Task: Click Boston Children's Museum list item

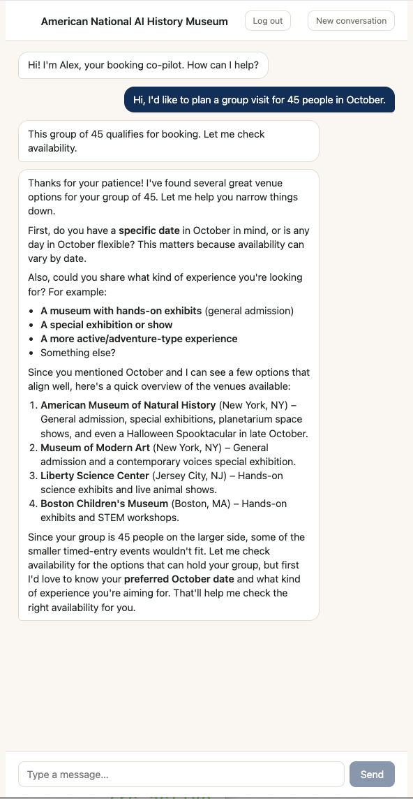Action: pyautogui.click(x=163, y=511)
